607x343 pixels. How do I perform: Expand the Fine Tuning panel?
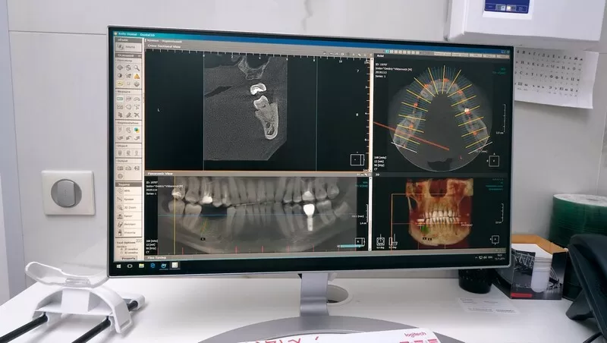161,257
